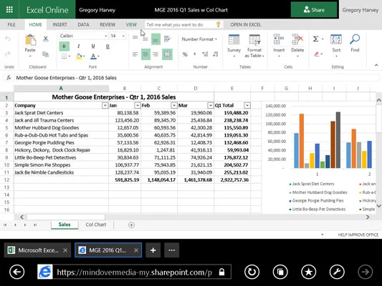The height and width of the screenshot is (286, 382).
Task: Click HELP IMPROVE OFFICE link
Action: coord(358,235)
